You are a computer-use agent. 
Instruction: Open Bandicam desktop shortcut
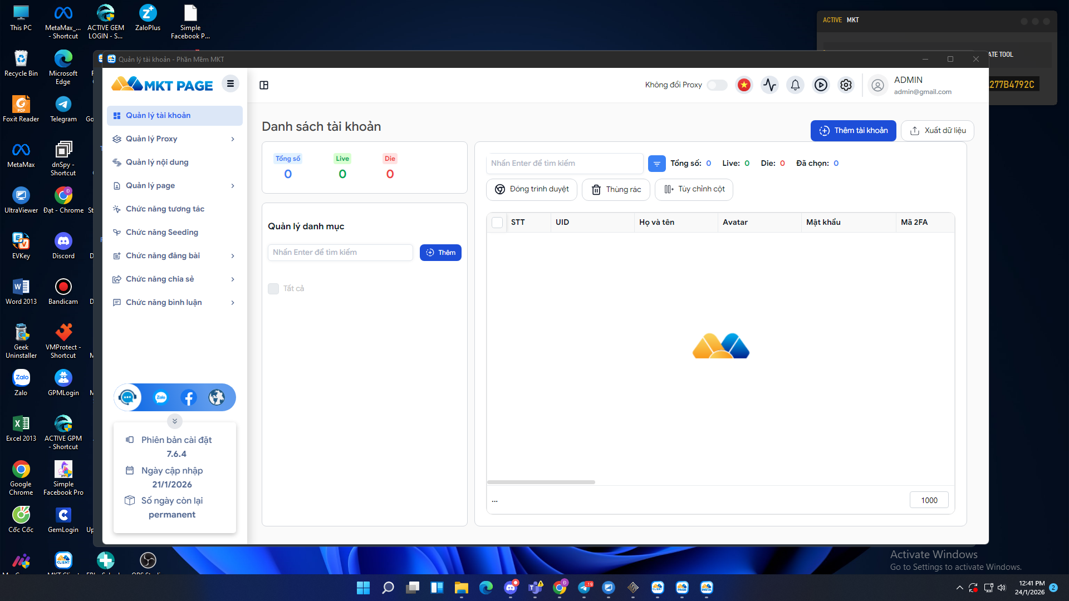(63, 292)
